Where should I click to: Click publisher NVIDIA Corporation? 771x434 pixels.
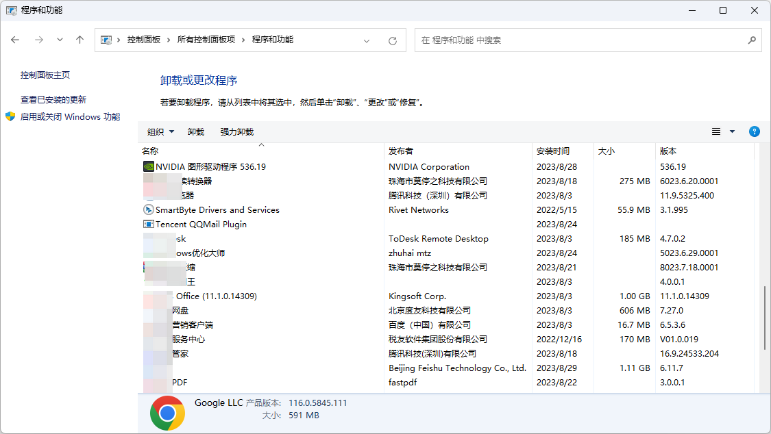[x=429, y=167]
